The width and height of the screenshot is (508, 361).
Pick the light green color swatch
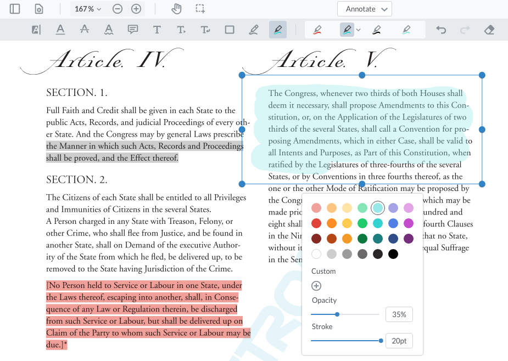(x=362, y=208)
